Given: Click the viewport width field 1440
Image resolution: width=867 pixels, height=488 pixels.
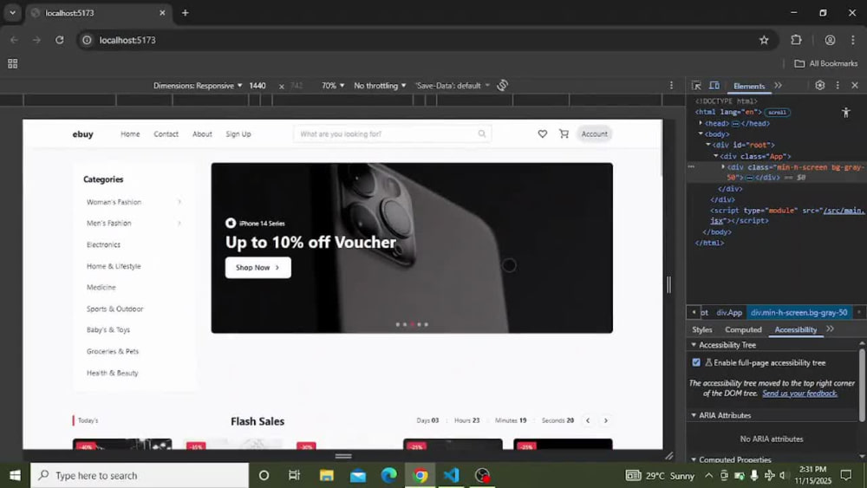Looking at the screenshot, I should coord(257,86).
